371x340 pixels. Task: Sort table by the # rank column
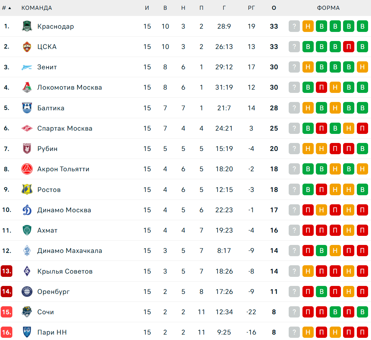pos(7,8)
